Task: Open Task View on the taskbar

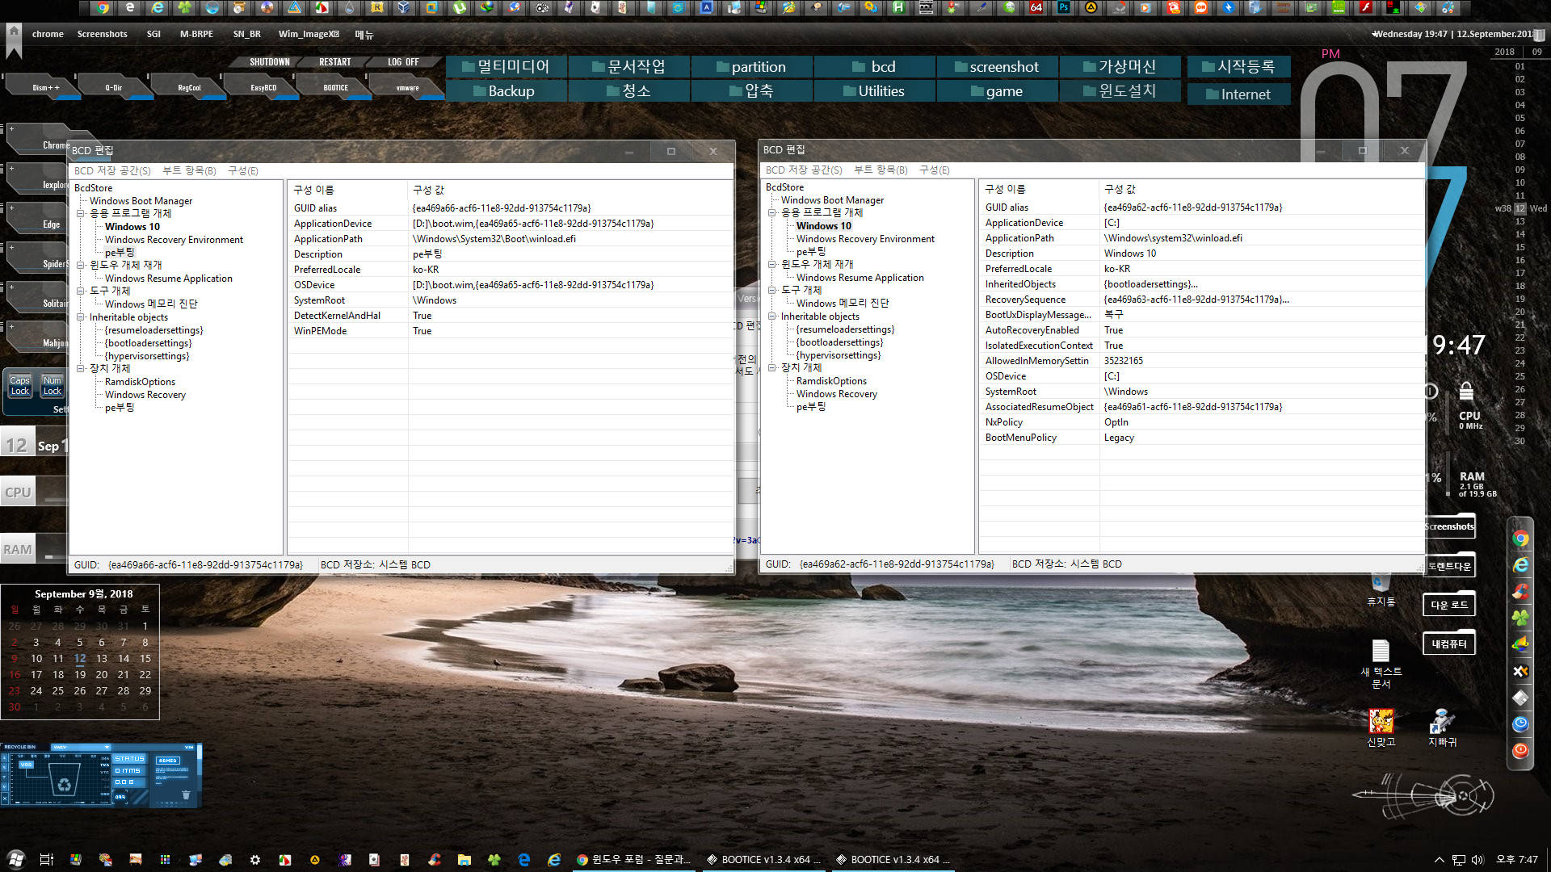Action: point(46,860)
